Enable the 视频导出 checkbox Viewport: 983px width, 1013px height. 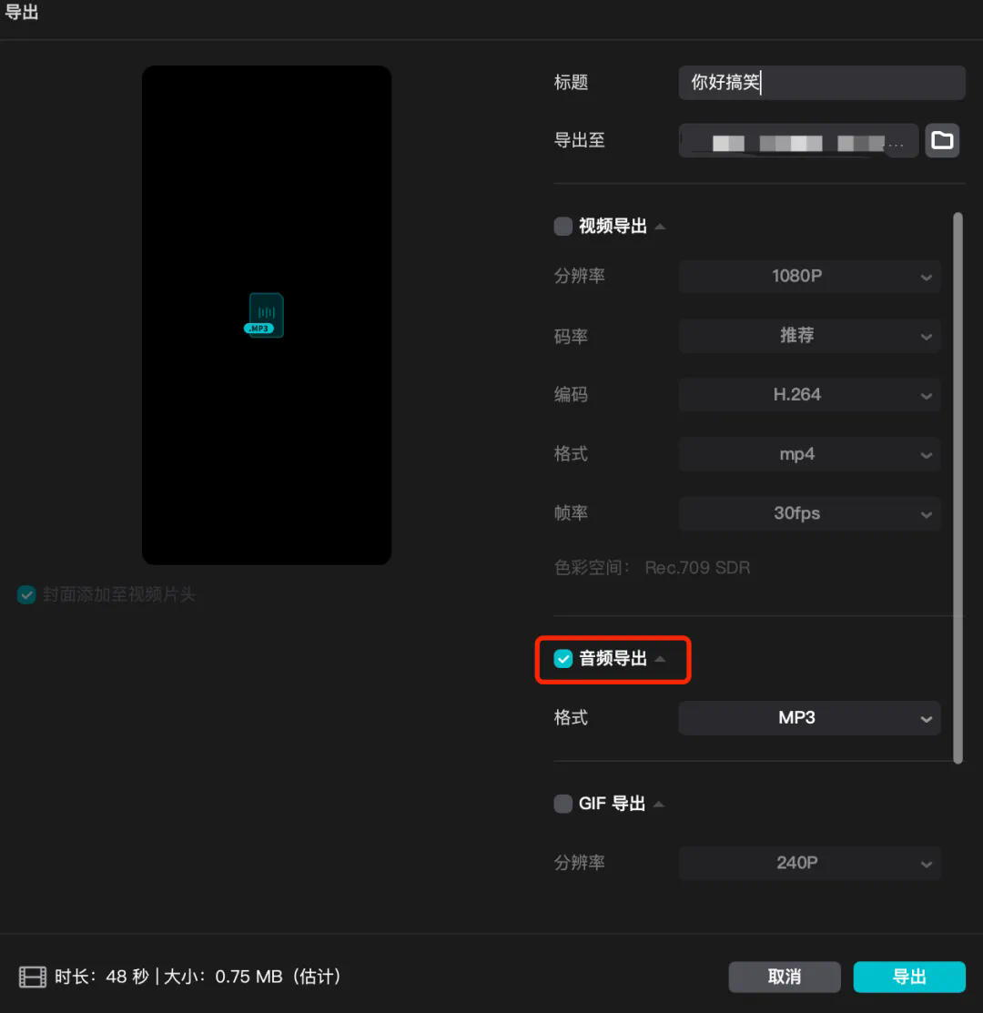(x=563, y=227)
